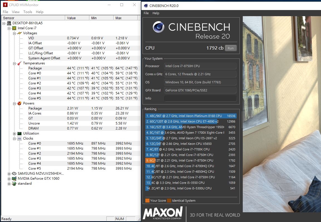
Task: Open Cinebench Help menu
Action: click(x=156, y=13)
